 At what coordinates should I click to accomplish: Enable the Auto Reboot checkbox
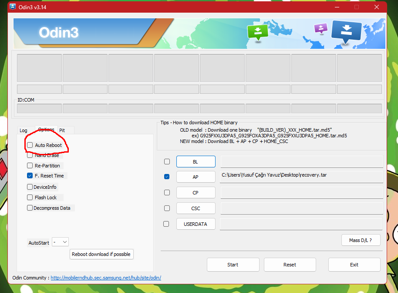30,145
